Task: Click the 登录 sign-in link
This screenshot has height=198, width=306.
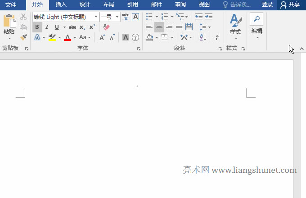Action: click(x=267, y=4)
